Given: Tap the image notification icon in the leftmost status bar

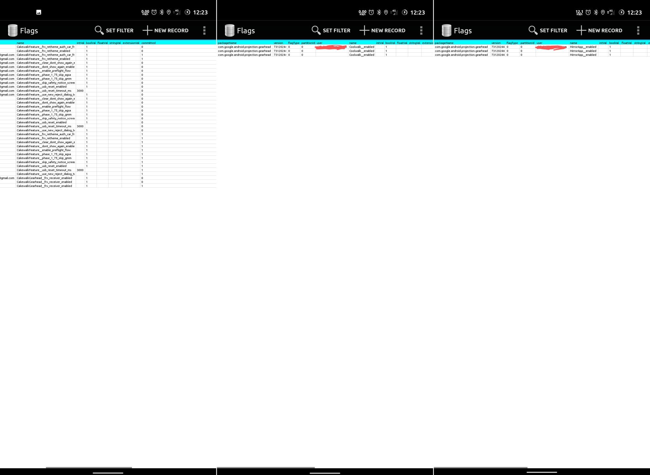Looking at the screenshot, I should pos(39,12).
